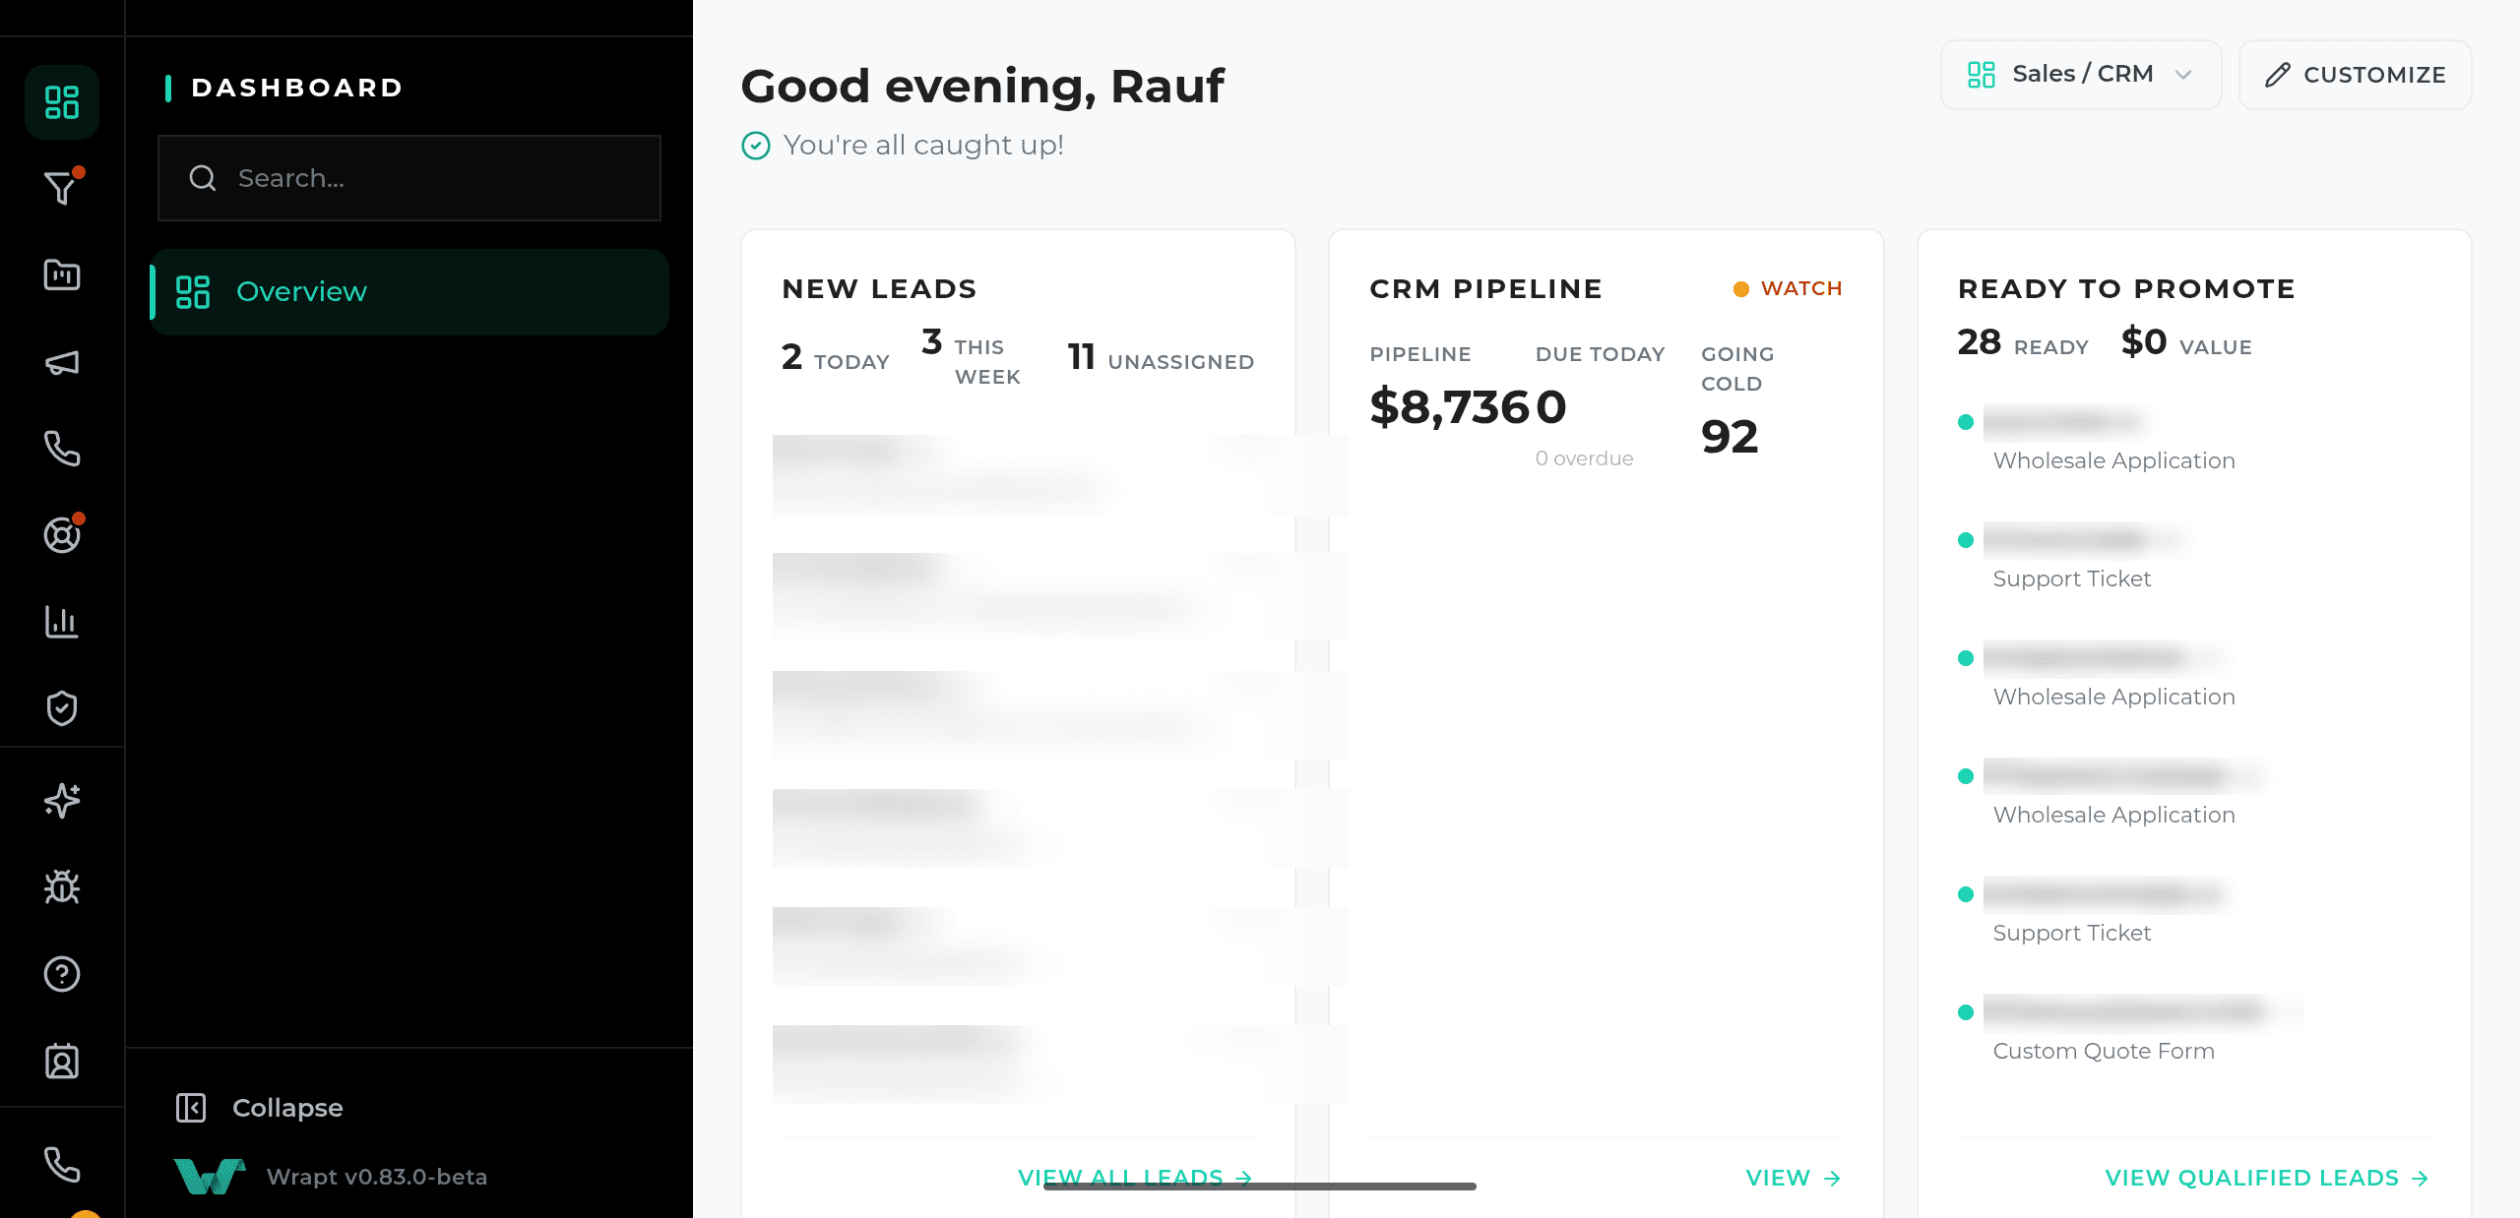The width and height of the screenshot is (2520, 1218).
Task: Open the lifebuoy support icon
Action: click(62, 534)
